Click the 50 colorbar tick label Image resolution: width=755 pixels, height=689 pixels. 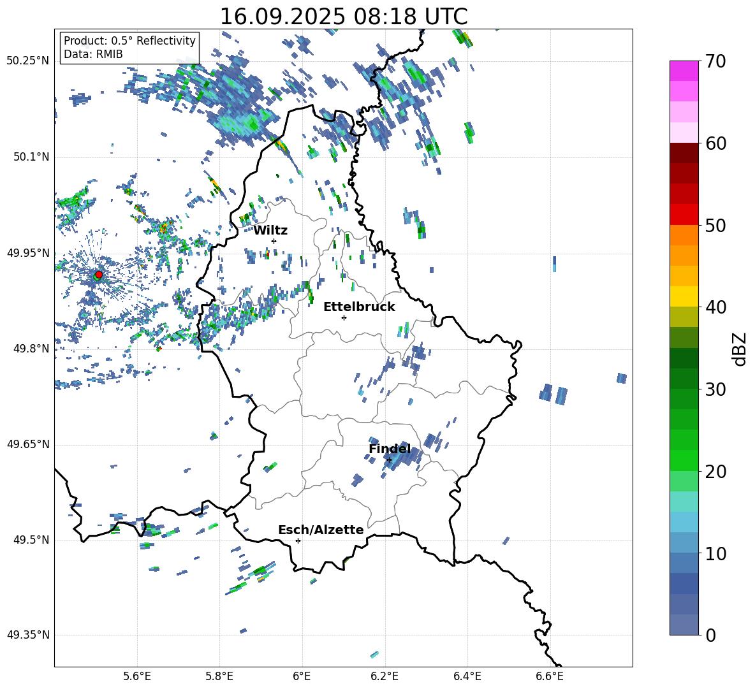coord(715,225)
